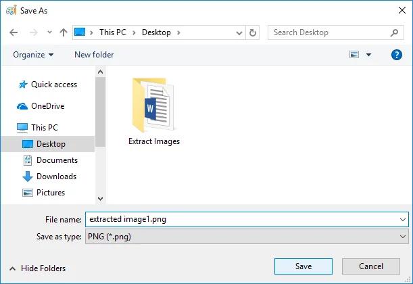Image resolution: width=413 pixels, height=284 pixels.
Task: Open Downloads in the navigation tree
Action: [x=56, y=176]
